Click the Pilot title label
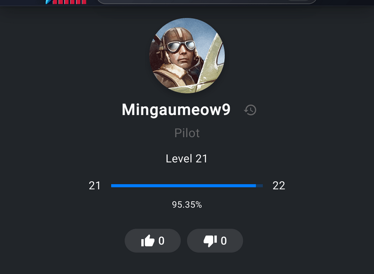Image resolution: width=374 pixels, height=274 pixels. coord(187,133)
